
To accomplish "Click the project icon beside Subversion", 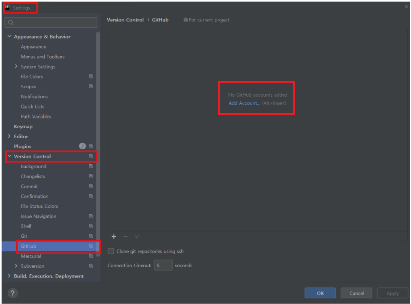I will [x=91, y=266].
